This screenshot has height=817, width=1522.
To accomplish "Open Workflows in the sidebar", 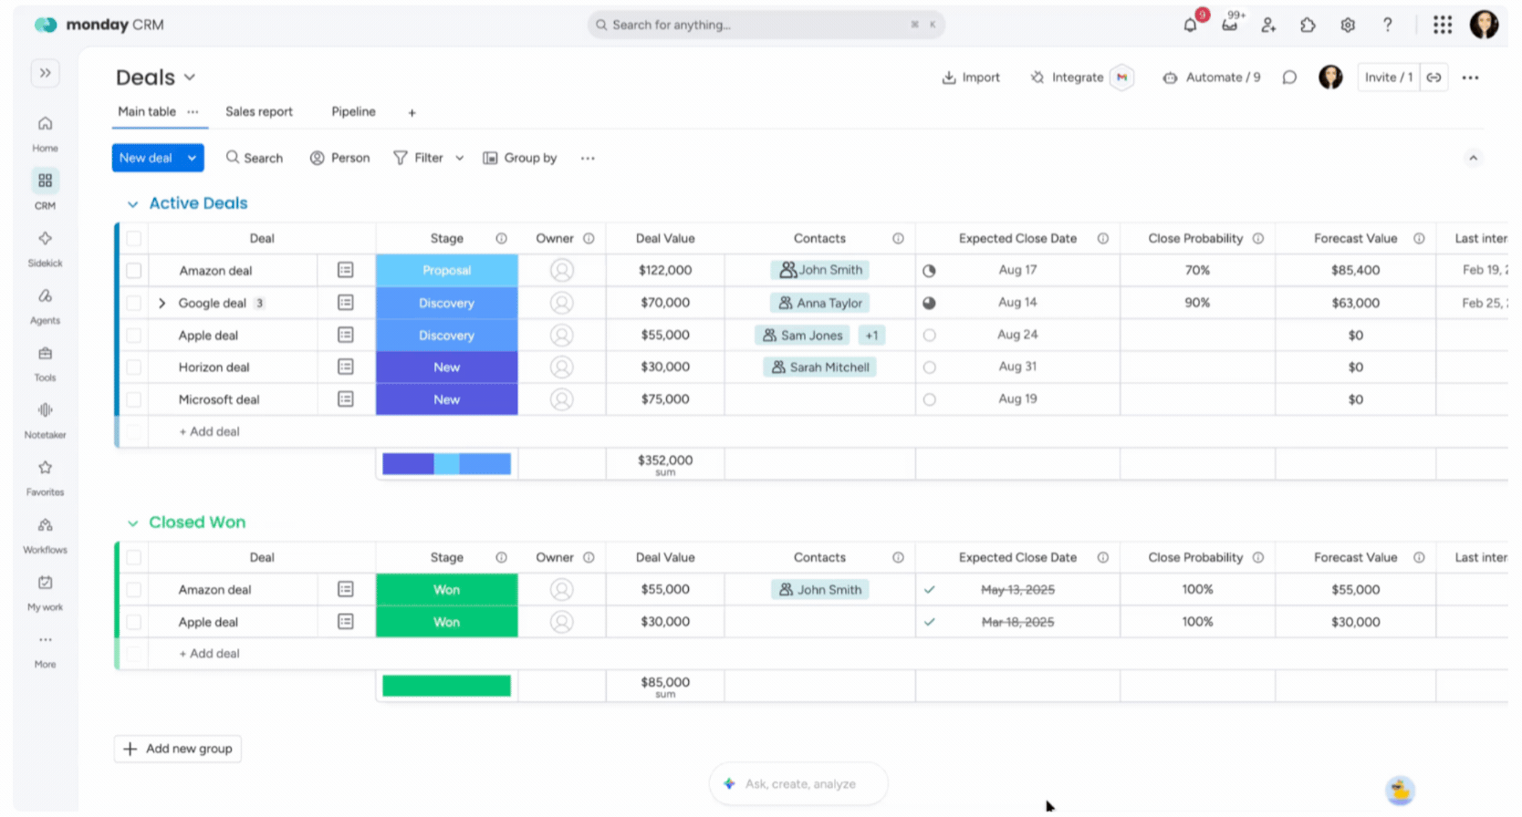I will [x=45, y=535].
